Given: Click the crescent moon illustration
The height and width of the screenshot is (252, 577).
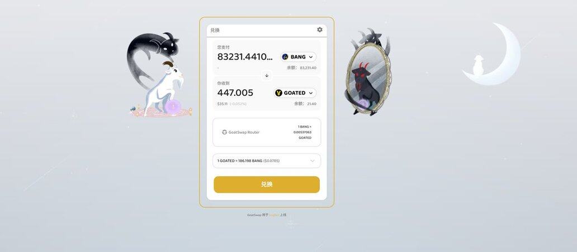Looking at the screenshot, I should 493,54.
